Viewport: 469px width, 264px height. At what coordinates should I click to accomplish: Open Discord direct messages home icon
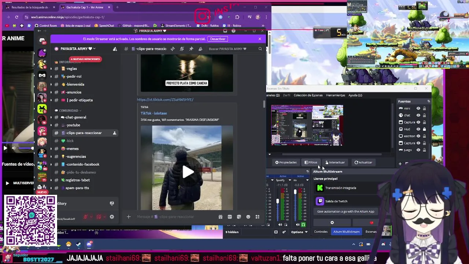(42, 40)
